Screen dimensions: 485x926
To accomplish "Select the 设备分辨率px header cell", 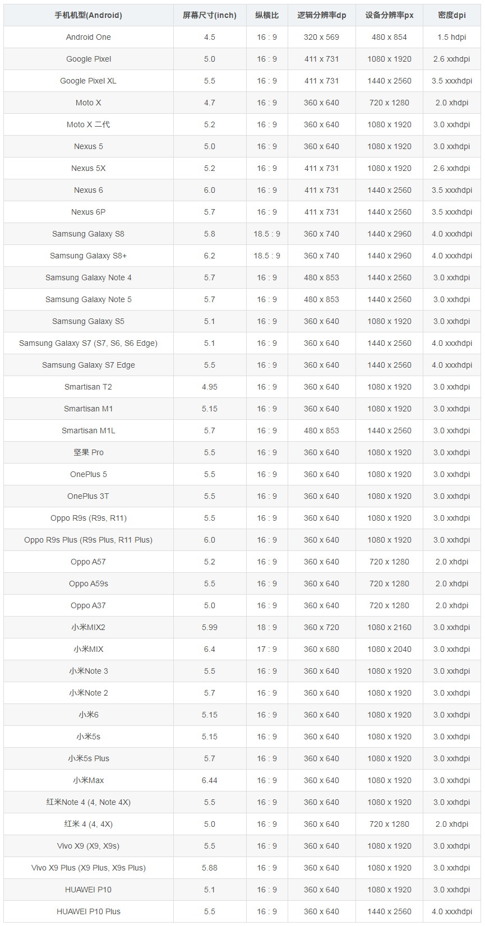I will (389, 15).
